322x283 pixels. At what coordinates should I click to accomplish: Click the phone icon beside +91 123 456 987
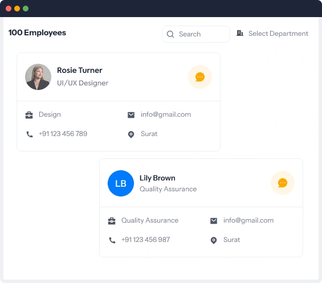pos(112,240)
